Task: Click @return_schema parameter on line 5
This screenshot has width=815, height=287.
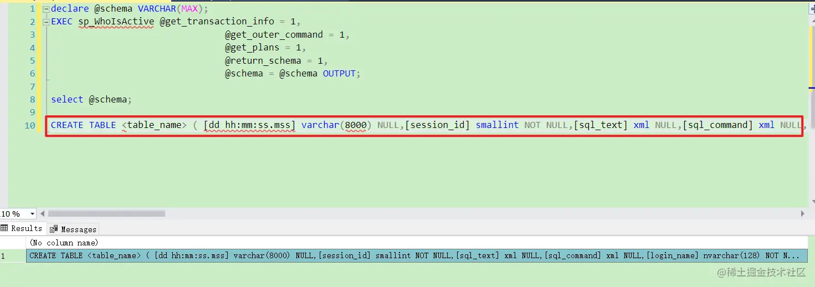Action: click(x=263, y=60)
